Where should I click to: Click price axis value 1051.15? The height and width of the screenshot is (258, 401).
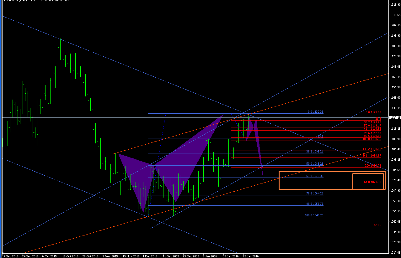click(x=395, y=211)
